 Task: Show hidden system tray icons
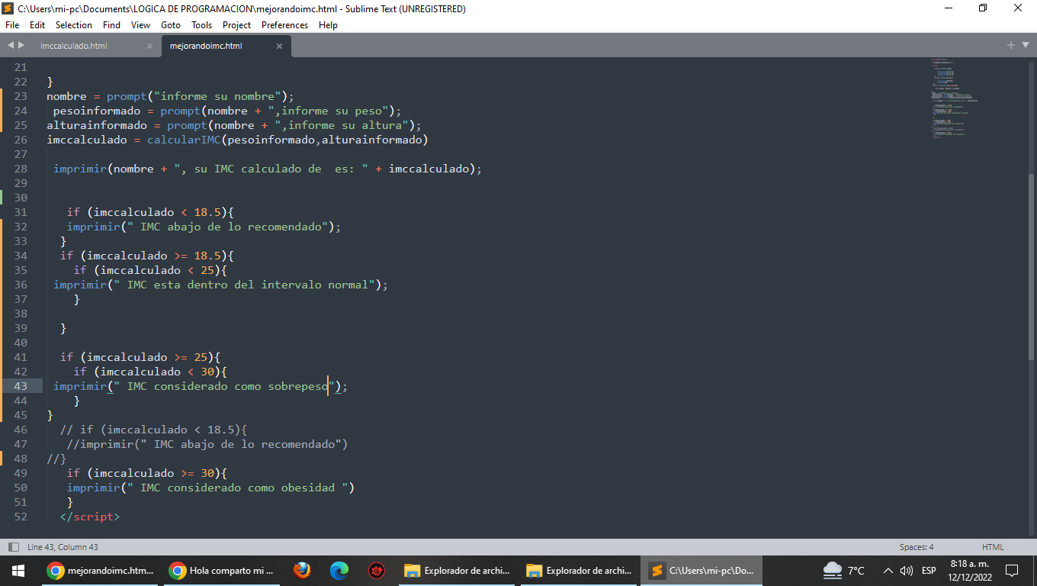(x=888, y=571)
